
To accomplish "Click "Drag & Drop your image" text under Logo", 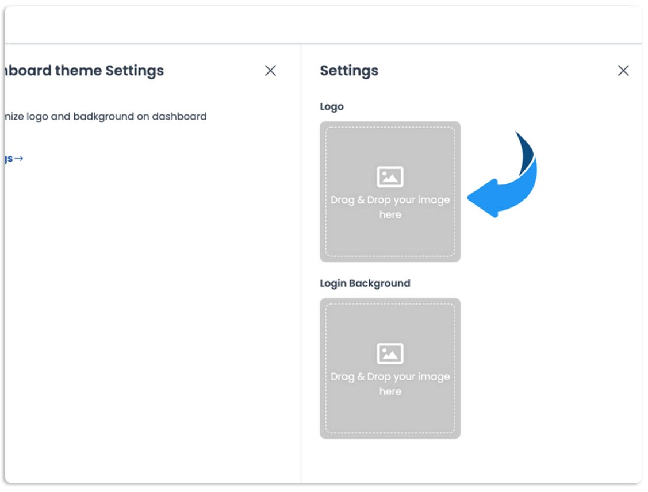I will (x=390, y=200).
